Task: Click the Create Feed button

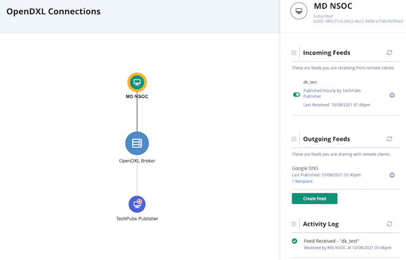Action: coord(315,199)
